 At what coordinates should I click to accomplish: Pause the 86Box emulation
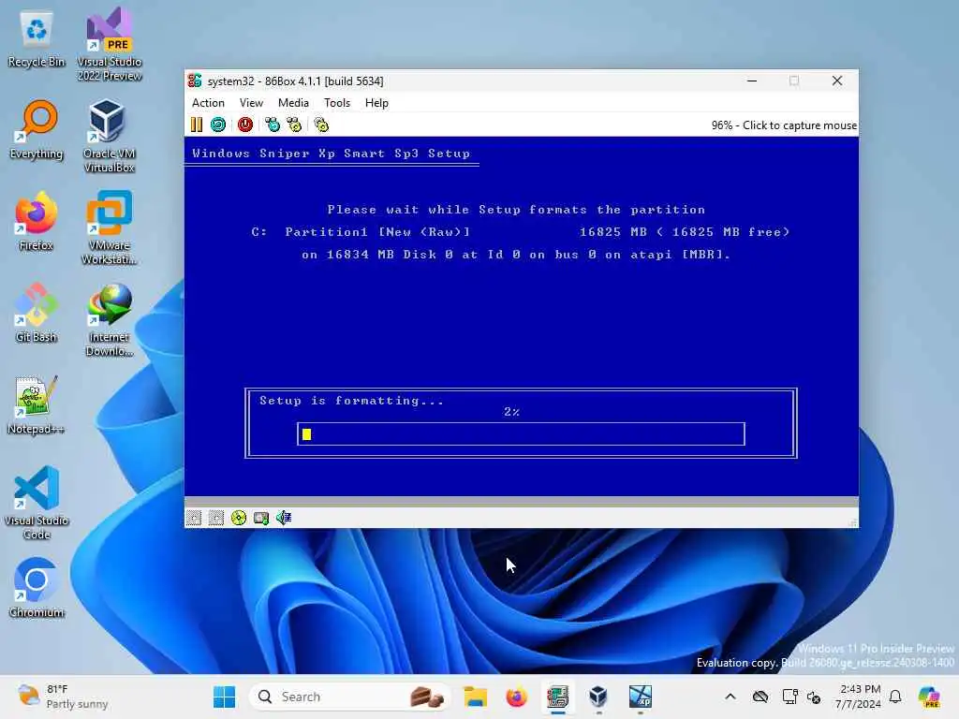pyautogui.click(x=197, y=125)
